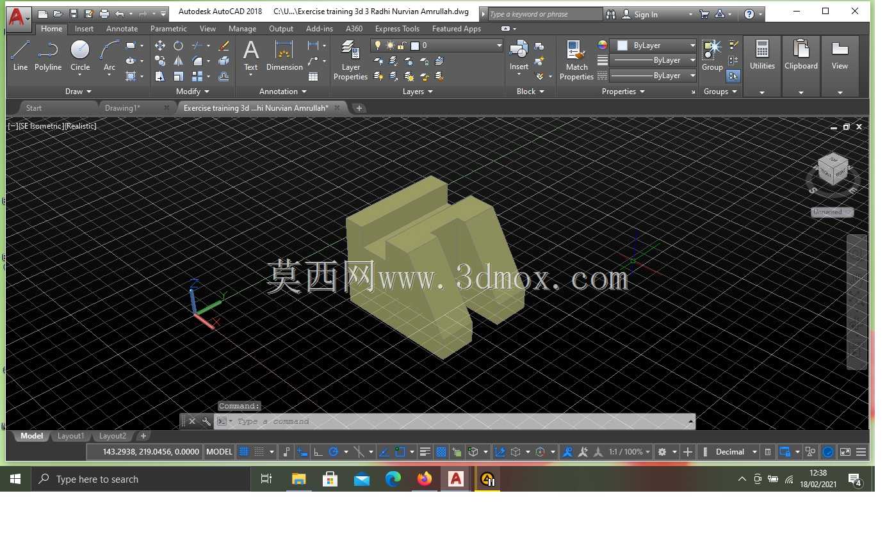894x555 pixels.
Task: Click the Plot printer icon
Action: click(x=104, y=13)
